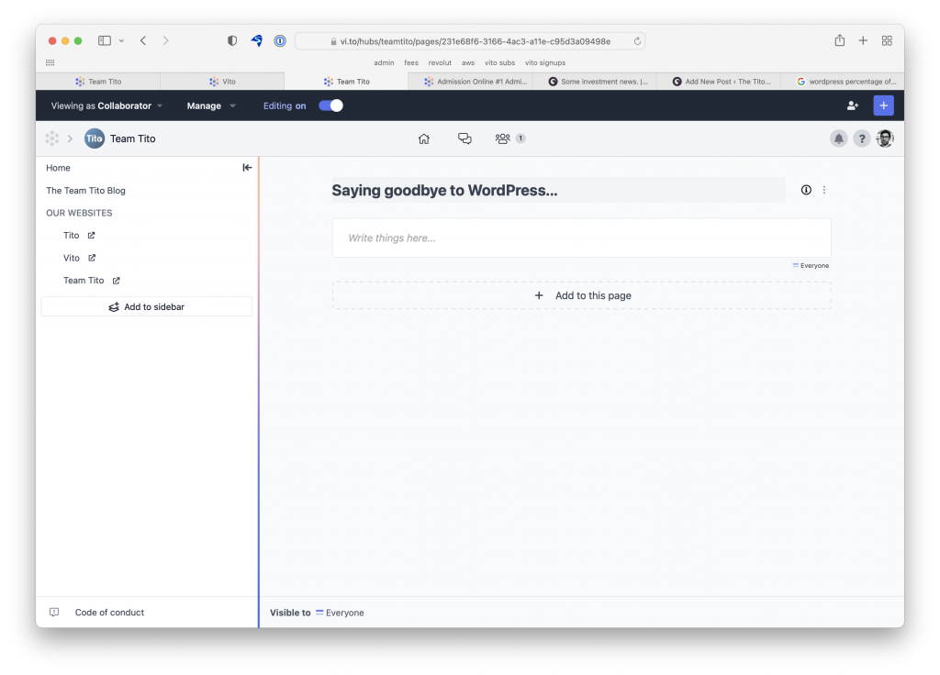
Task: Toggle the Safari sidebar icon
Action: (105, 40)
